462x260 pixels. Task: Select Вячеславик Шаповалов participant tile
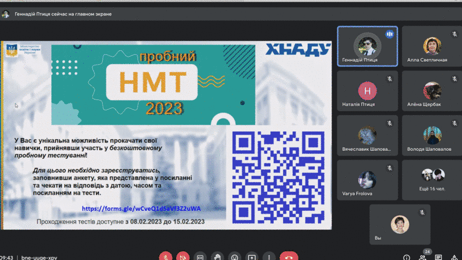367,136
